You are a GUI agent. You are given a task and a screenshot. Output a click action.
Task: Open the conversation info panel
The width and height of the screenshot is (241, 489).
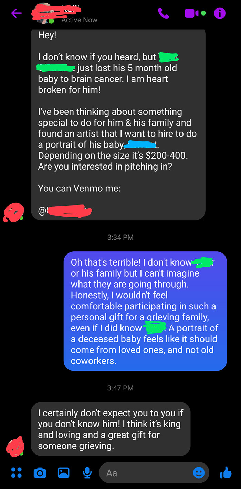click(x=220, y=13)
